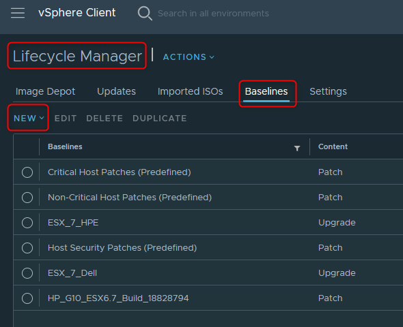
Task: Select the ESX_7_HPE baseline radio button
Action: pyautogui.click(x=27, y=223)
